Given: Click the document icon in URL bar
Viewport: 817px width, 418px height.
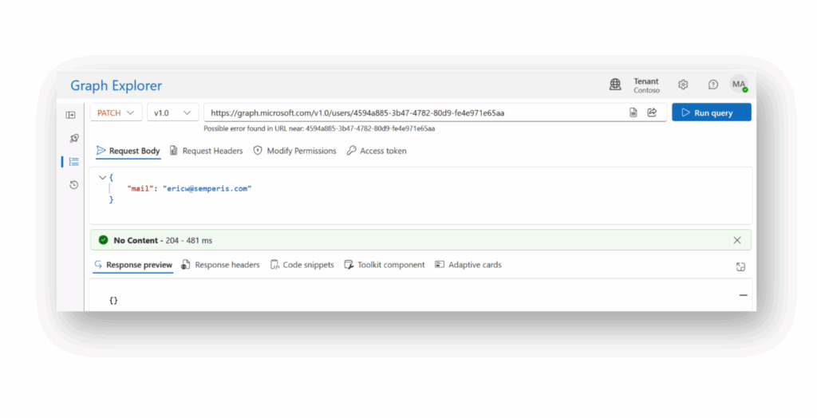Looking at the screenshot, I should click(633, 112).
